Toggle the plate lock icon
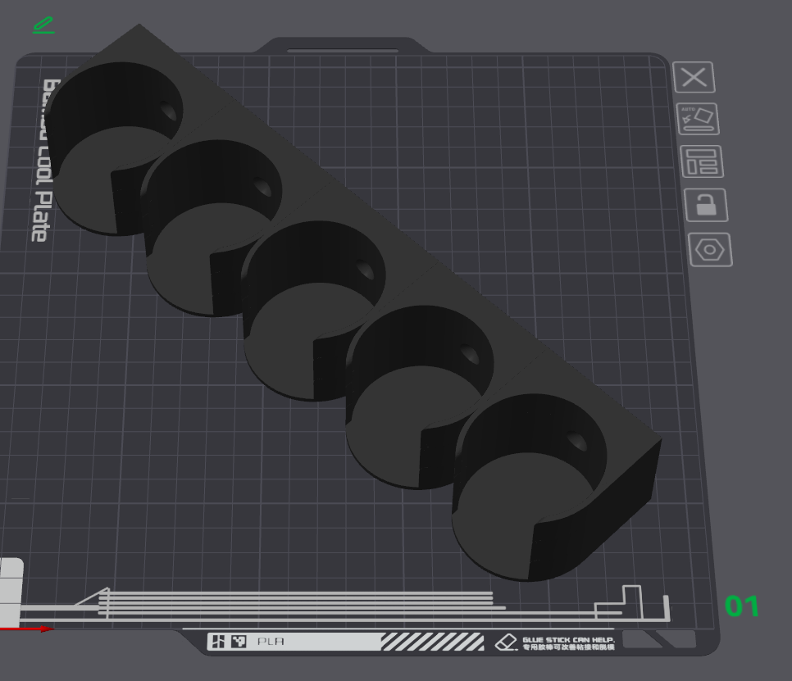The width and height of the screenshot is (792, 681). 706,205
